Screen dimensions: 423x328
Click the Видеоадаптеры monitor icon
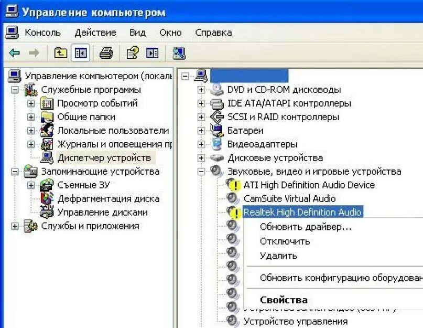tap(216, 144)
